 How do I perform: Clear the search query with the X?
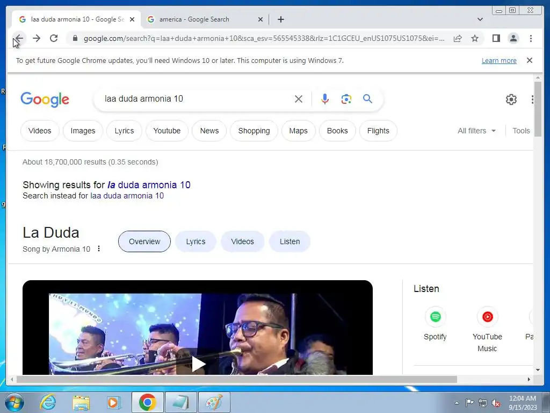[x=299, y=99]
